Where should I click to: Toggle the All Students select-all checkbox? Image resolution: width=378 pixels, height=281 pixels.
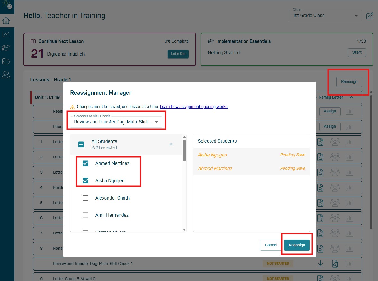pyautogui.click(x=81, y=144)
